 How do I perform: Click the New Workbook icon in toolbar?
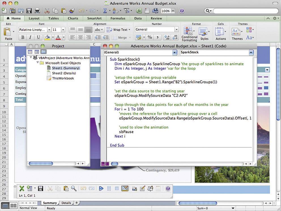pyautogui.click(x=4, y=11)
